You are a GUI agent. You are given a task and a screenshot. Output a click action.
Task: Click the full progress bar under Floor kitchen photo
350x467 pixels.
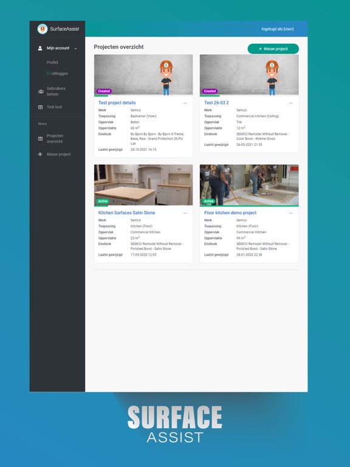(249, 206)
